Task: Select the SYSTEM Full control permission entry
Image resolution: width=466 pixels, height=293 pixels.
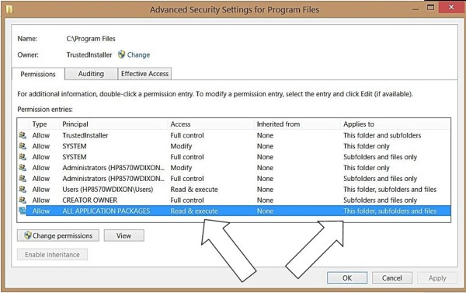Action: (x=234, y=157)
